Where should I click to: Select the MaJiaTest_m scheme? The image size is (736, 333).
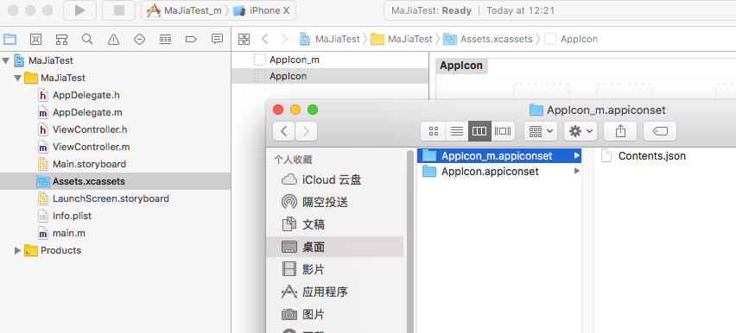coord(185,11)
